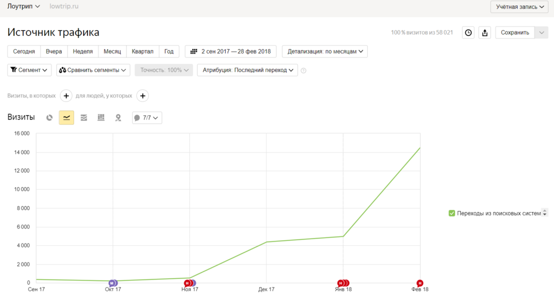Click the red annotation marker at Фев 18
The width and height of the screenshot is (554, 295).
click(x=420, y=283)
